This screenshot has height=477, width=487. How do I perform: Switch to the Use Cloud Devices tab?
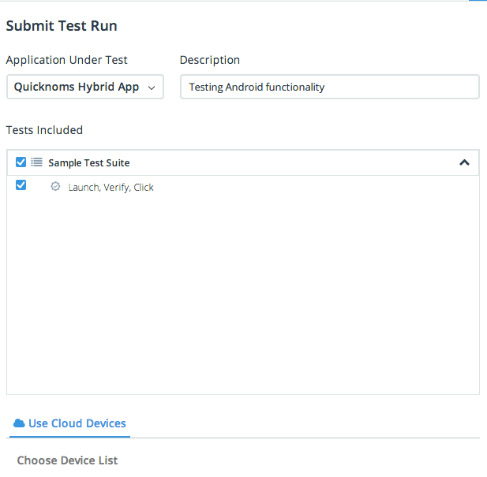click(77, 423)
